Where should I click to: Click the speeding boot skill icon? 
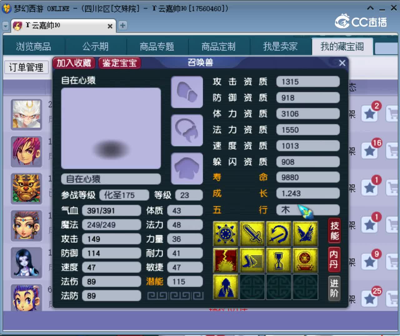[x=252, y=260]
